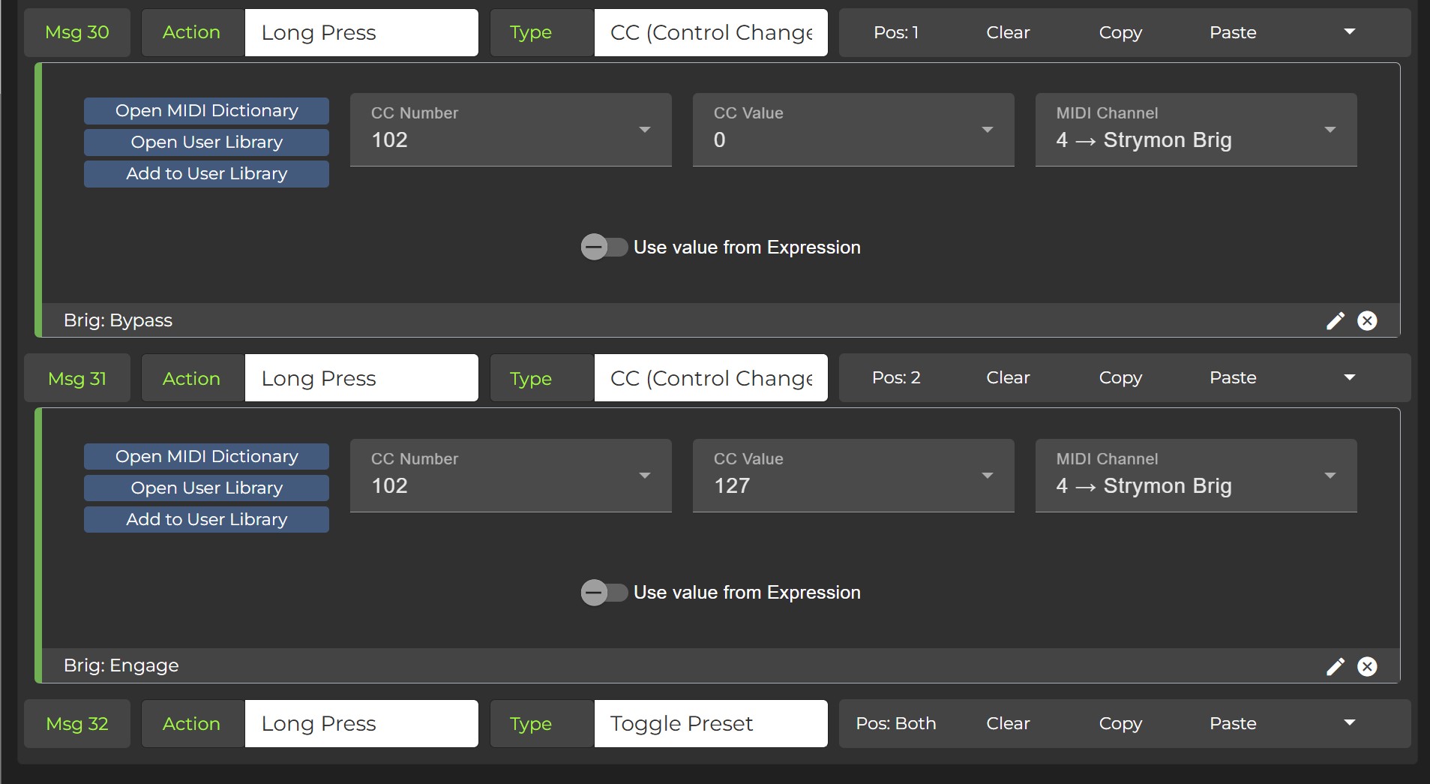Open CC Number dropdown in Msg 30
The width and height of the screenshot is (1430, 784).
[510, 130]
